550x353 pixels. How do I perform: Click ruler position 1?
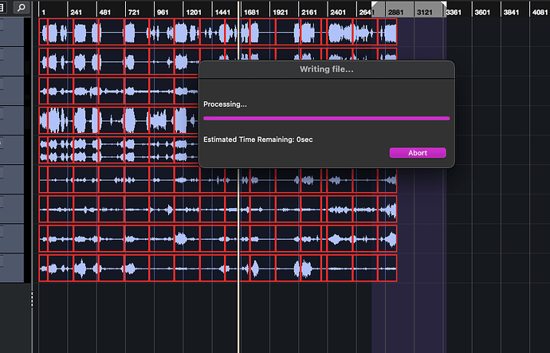[x=44, y=12]
